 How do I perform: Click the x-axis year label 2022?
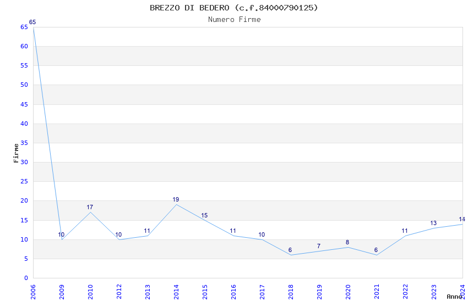[x=405, y=292]
